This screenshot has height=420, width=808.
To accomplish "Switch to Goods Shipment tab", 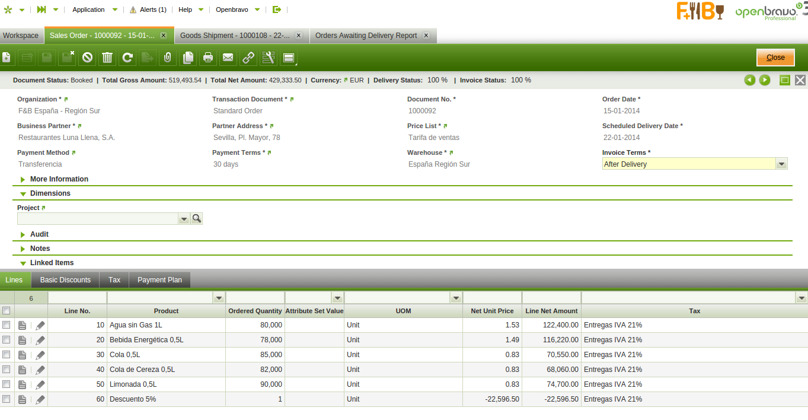I will [x=235, y=36].
